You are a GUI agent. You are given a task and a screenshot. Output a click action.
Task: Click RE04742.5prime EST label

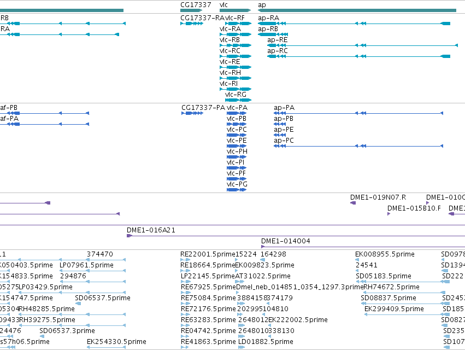point(208,331)
